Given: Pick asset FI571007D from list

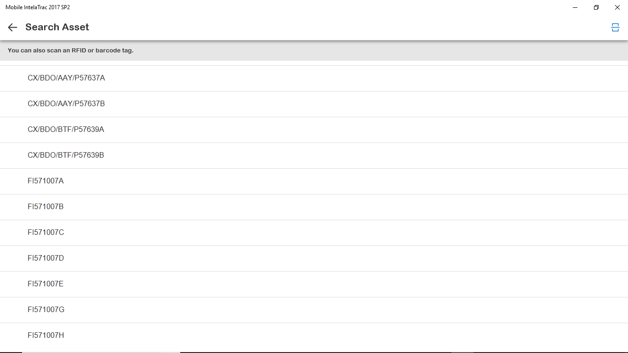Looking at the screenshot, I should point(314,258).
